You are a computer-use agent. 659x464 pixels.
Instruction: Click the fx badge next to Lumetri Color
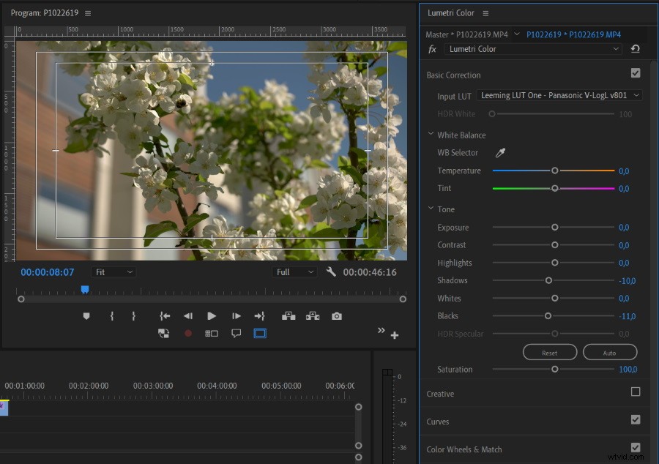[x=432, y=49]
